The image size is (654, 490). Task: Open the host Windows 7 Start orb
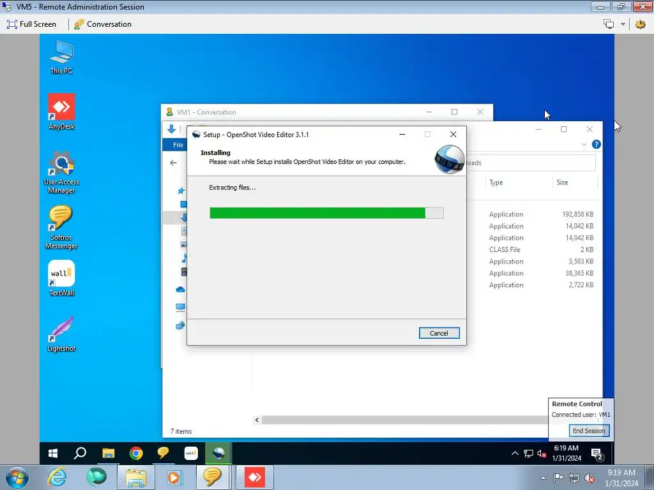coord(17,477)
